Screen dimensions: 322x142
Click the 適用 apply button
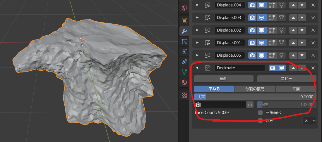click(x=224, y=79)
